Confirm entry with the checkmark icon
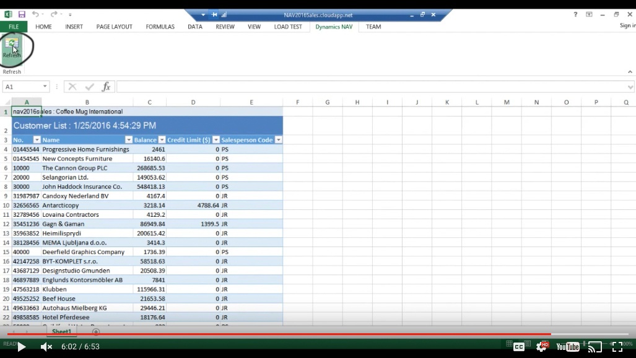The image size is (636, 358). tap(90, 87)
